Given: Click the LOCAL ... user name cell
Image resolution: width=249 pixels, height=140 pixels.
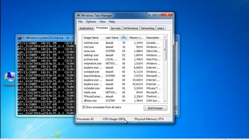Looking at the screenshot, I should [x=111, y=59].
